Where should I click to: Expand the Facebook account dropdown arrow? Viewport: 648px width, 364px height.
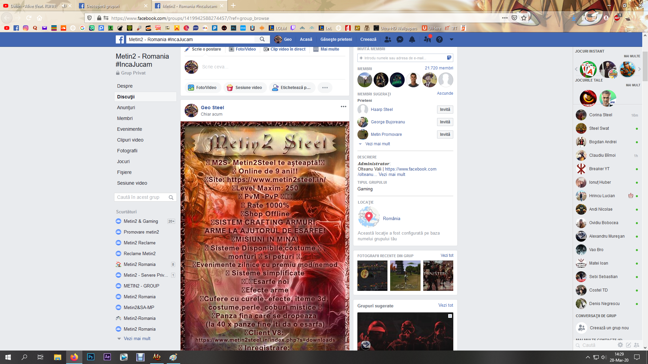coord(451,39)
